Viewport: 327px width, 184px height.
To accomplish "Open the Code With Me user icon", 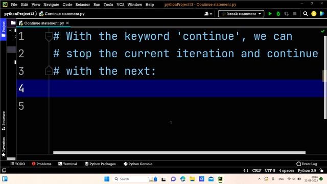I will tap(208, 14).
